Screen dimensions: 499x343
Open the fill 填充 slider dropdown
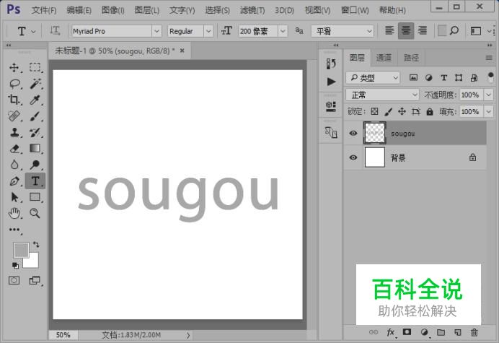click(488, 112)
